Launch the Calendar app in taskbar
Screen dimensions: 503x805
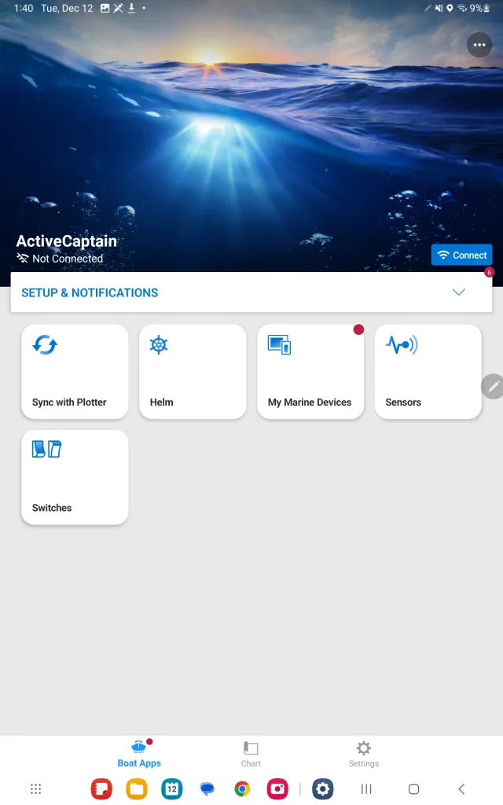pos(172,788)
